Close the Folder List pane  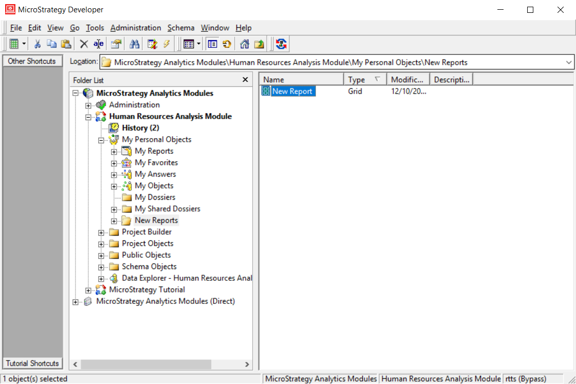[x=246, y=80]
